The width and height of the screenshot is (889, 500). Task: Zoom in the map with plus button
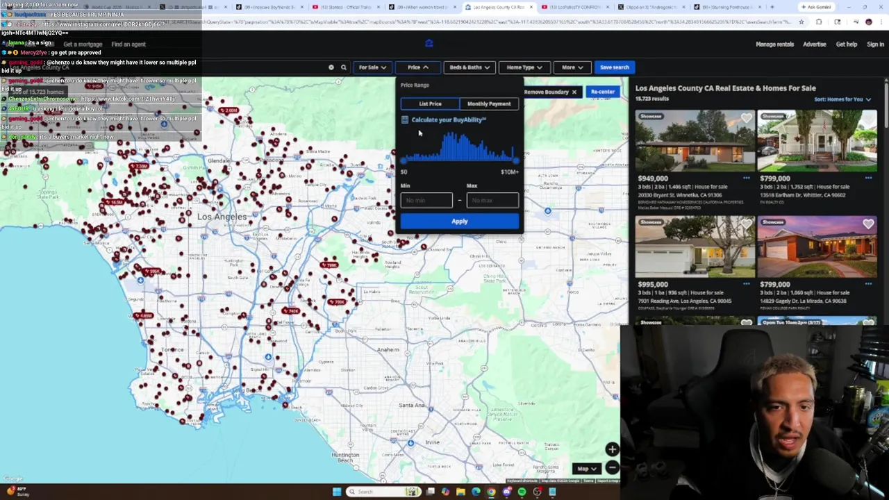coord(612,449)
